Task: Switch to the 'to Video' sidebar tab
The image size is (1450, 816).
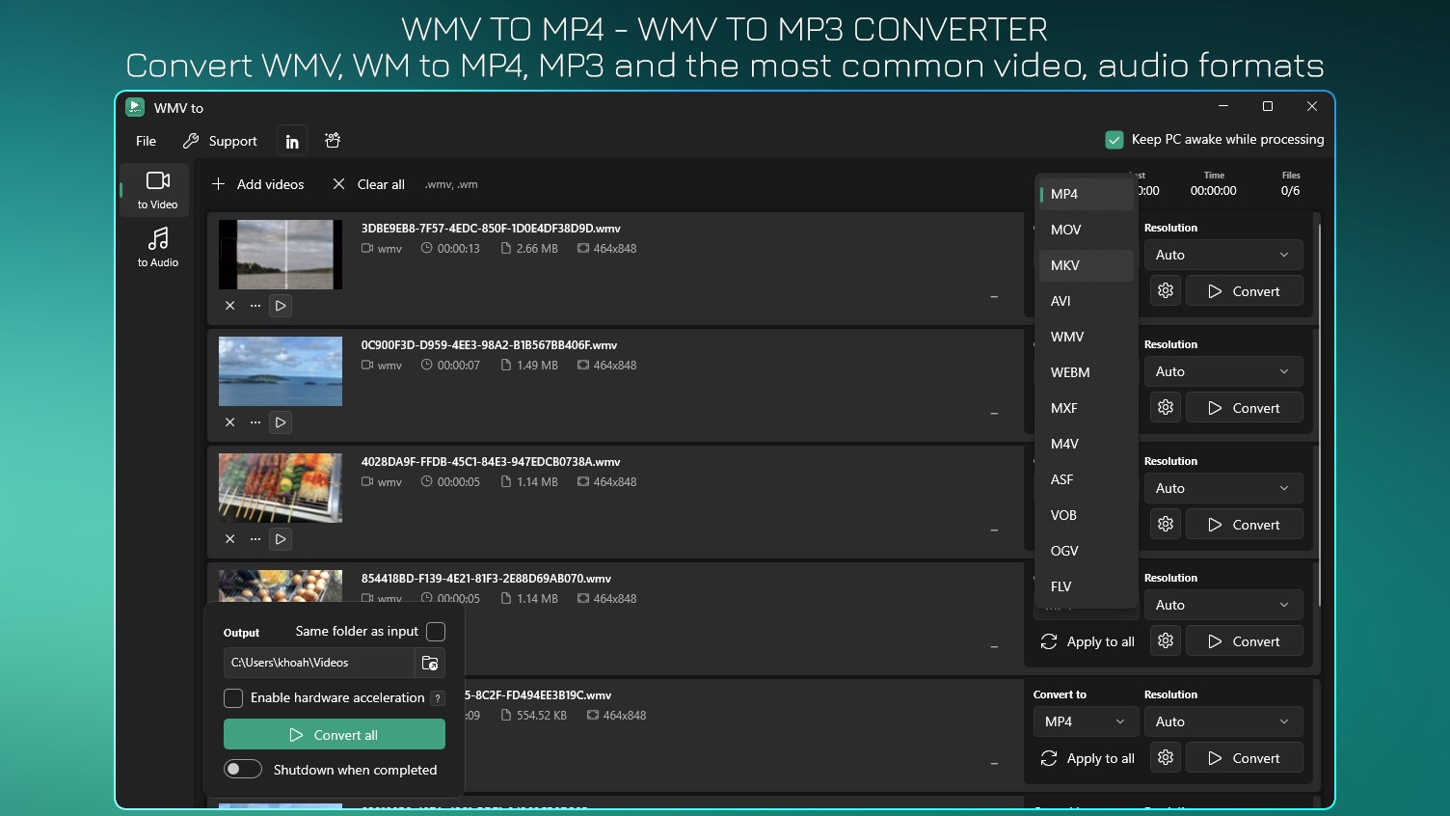Action: [x=157, y=190]
